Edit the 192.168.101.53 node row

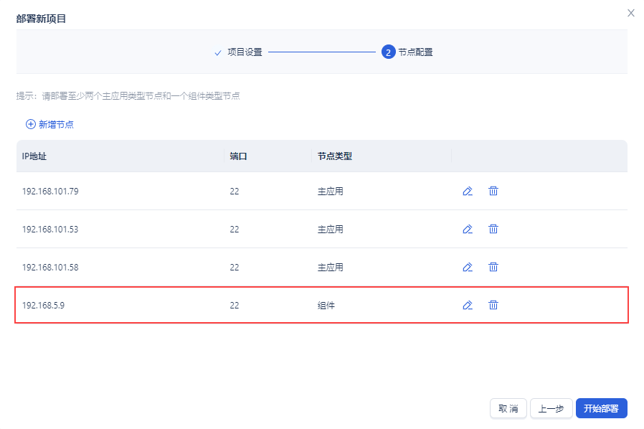468,229
